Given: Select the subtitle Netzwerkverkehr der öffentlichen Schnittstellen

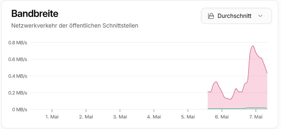Looking at the screenshot, I should click(75, 25).
